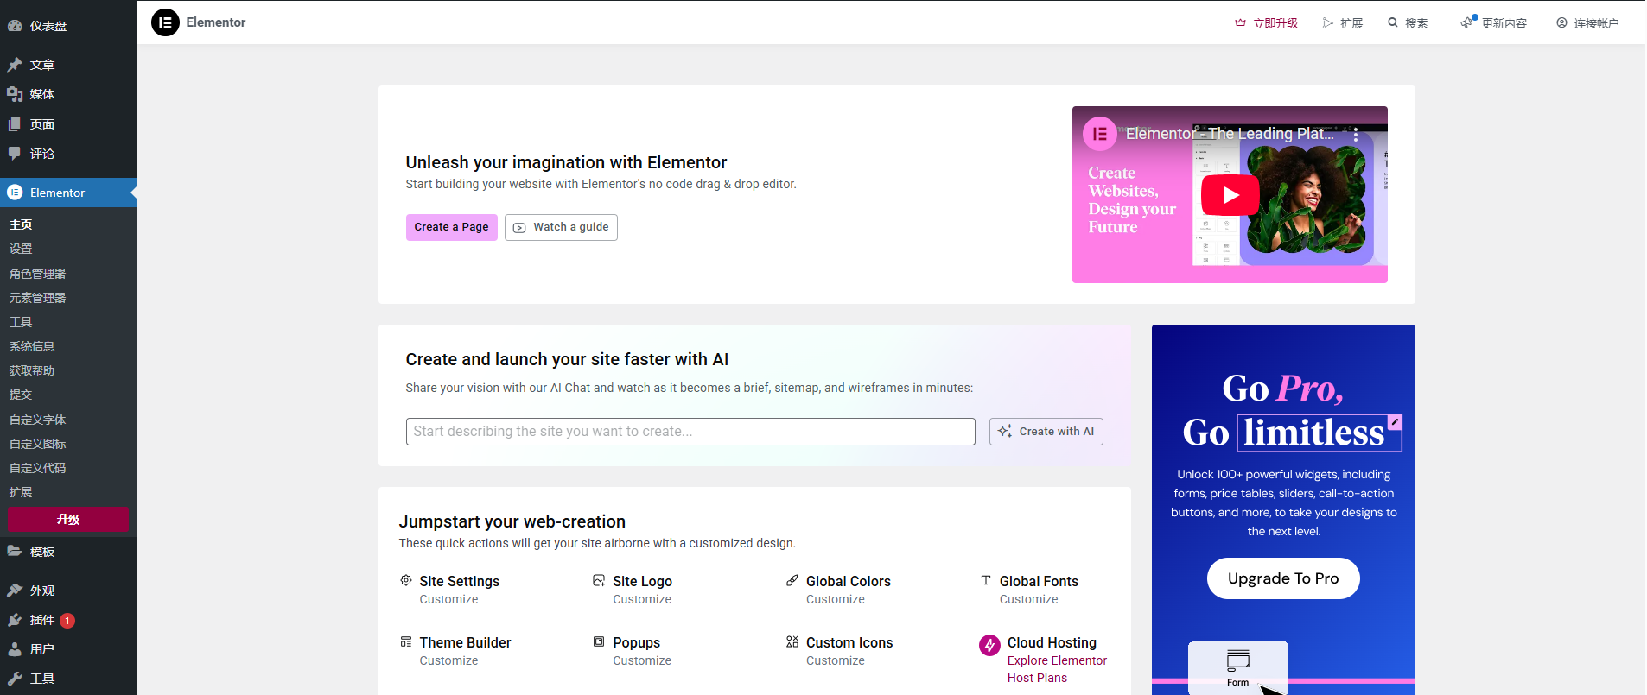Click the megaphone what's new icon
The width and height of the screenshot is (1647, 695).
pyautogui.click(x=1468, y=22)
